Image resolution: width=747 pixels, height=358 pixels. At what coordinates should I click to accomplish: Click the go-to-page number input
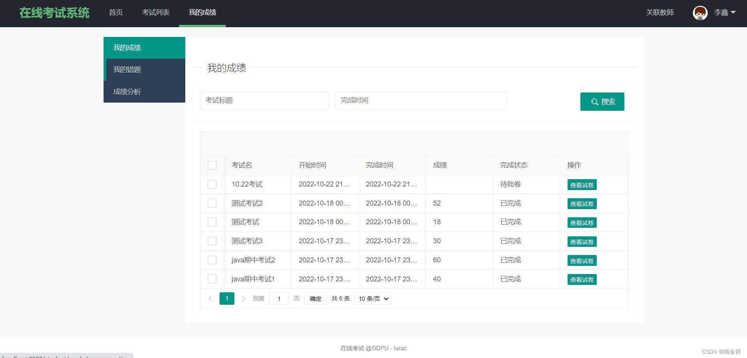click(279, 299)
